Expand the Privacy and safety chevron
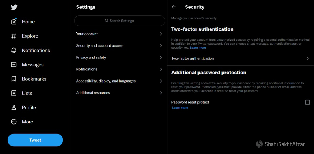 point(161,57)
